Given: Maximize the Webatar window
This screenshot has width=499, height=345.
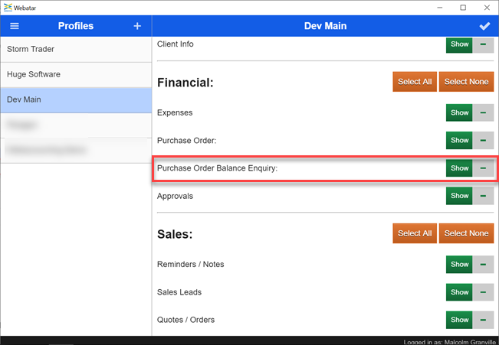Looking at the screenshot, I should pos(463,7).
